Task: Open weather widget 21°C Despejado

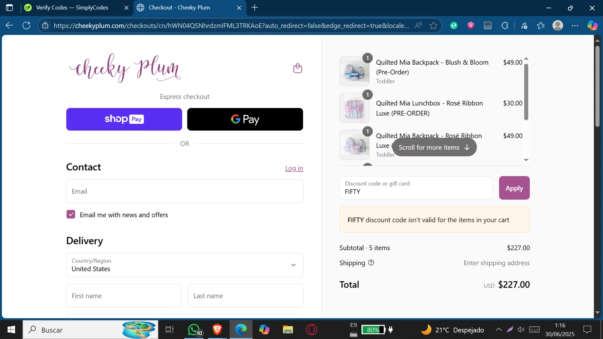Action: (x=452, y=330)
